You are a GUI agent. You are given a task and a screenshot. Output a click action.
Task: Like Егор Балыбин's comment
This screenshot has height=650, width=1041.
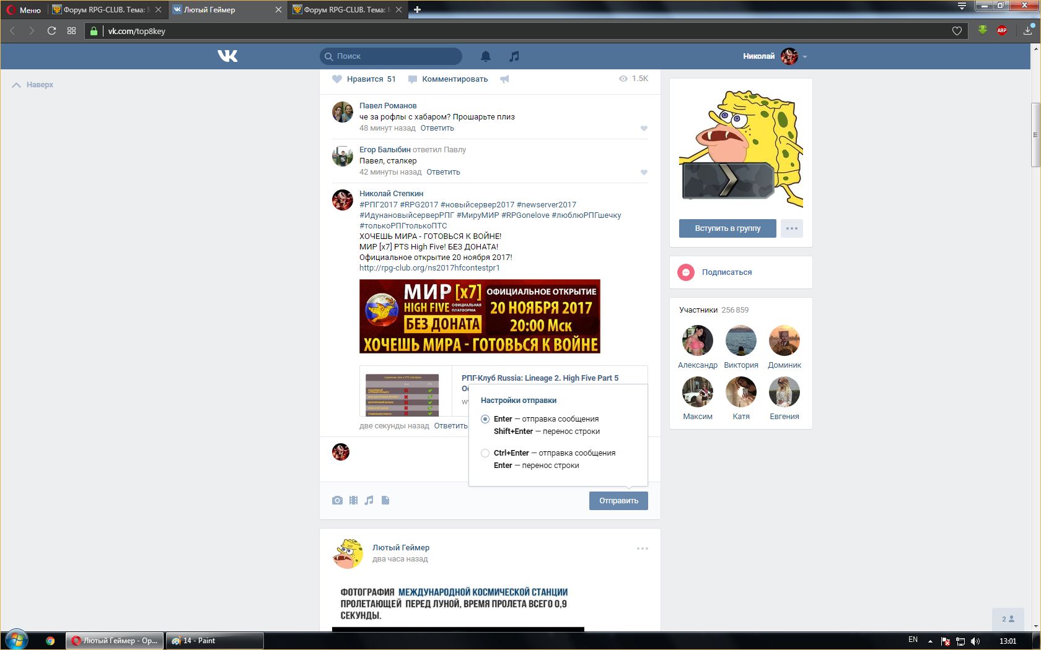tap(644, 173)
